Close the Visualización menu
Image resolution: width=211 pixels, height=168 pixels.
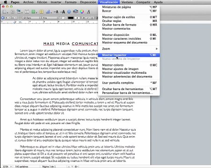pyautogui.click(x=109, y=2)
